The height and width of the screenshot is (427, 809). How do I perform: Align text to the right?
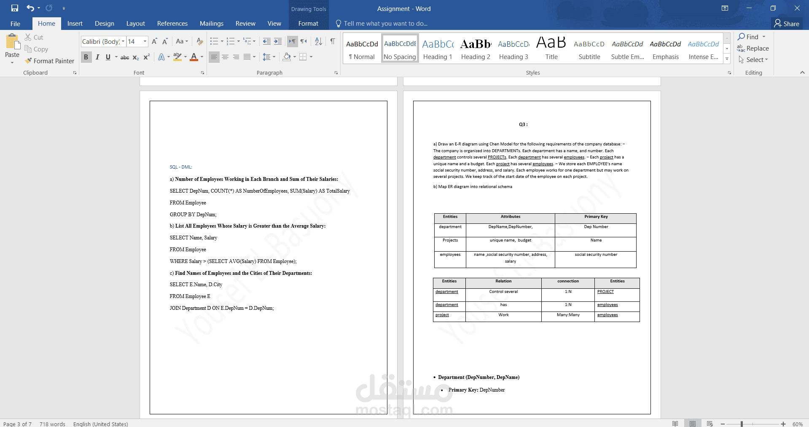pyautogui.click(x=236, y=57)
